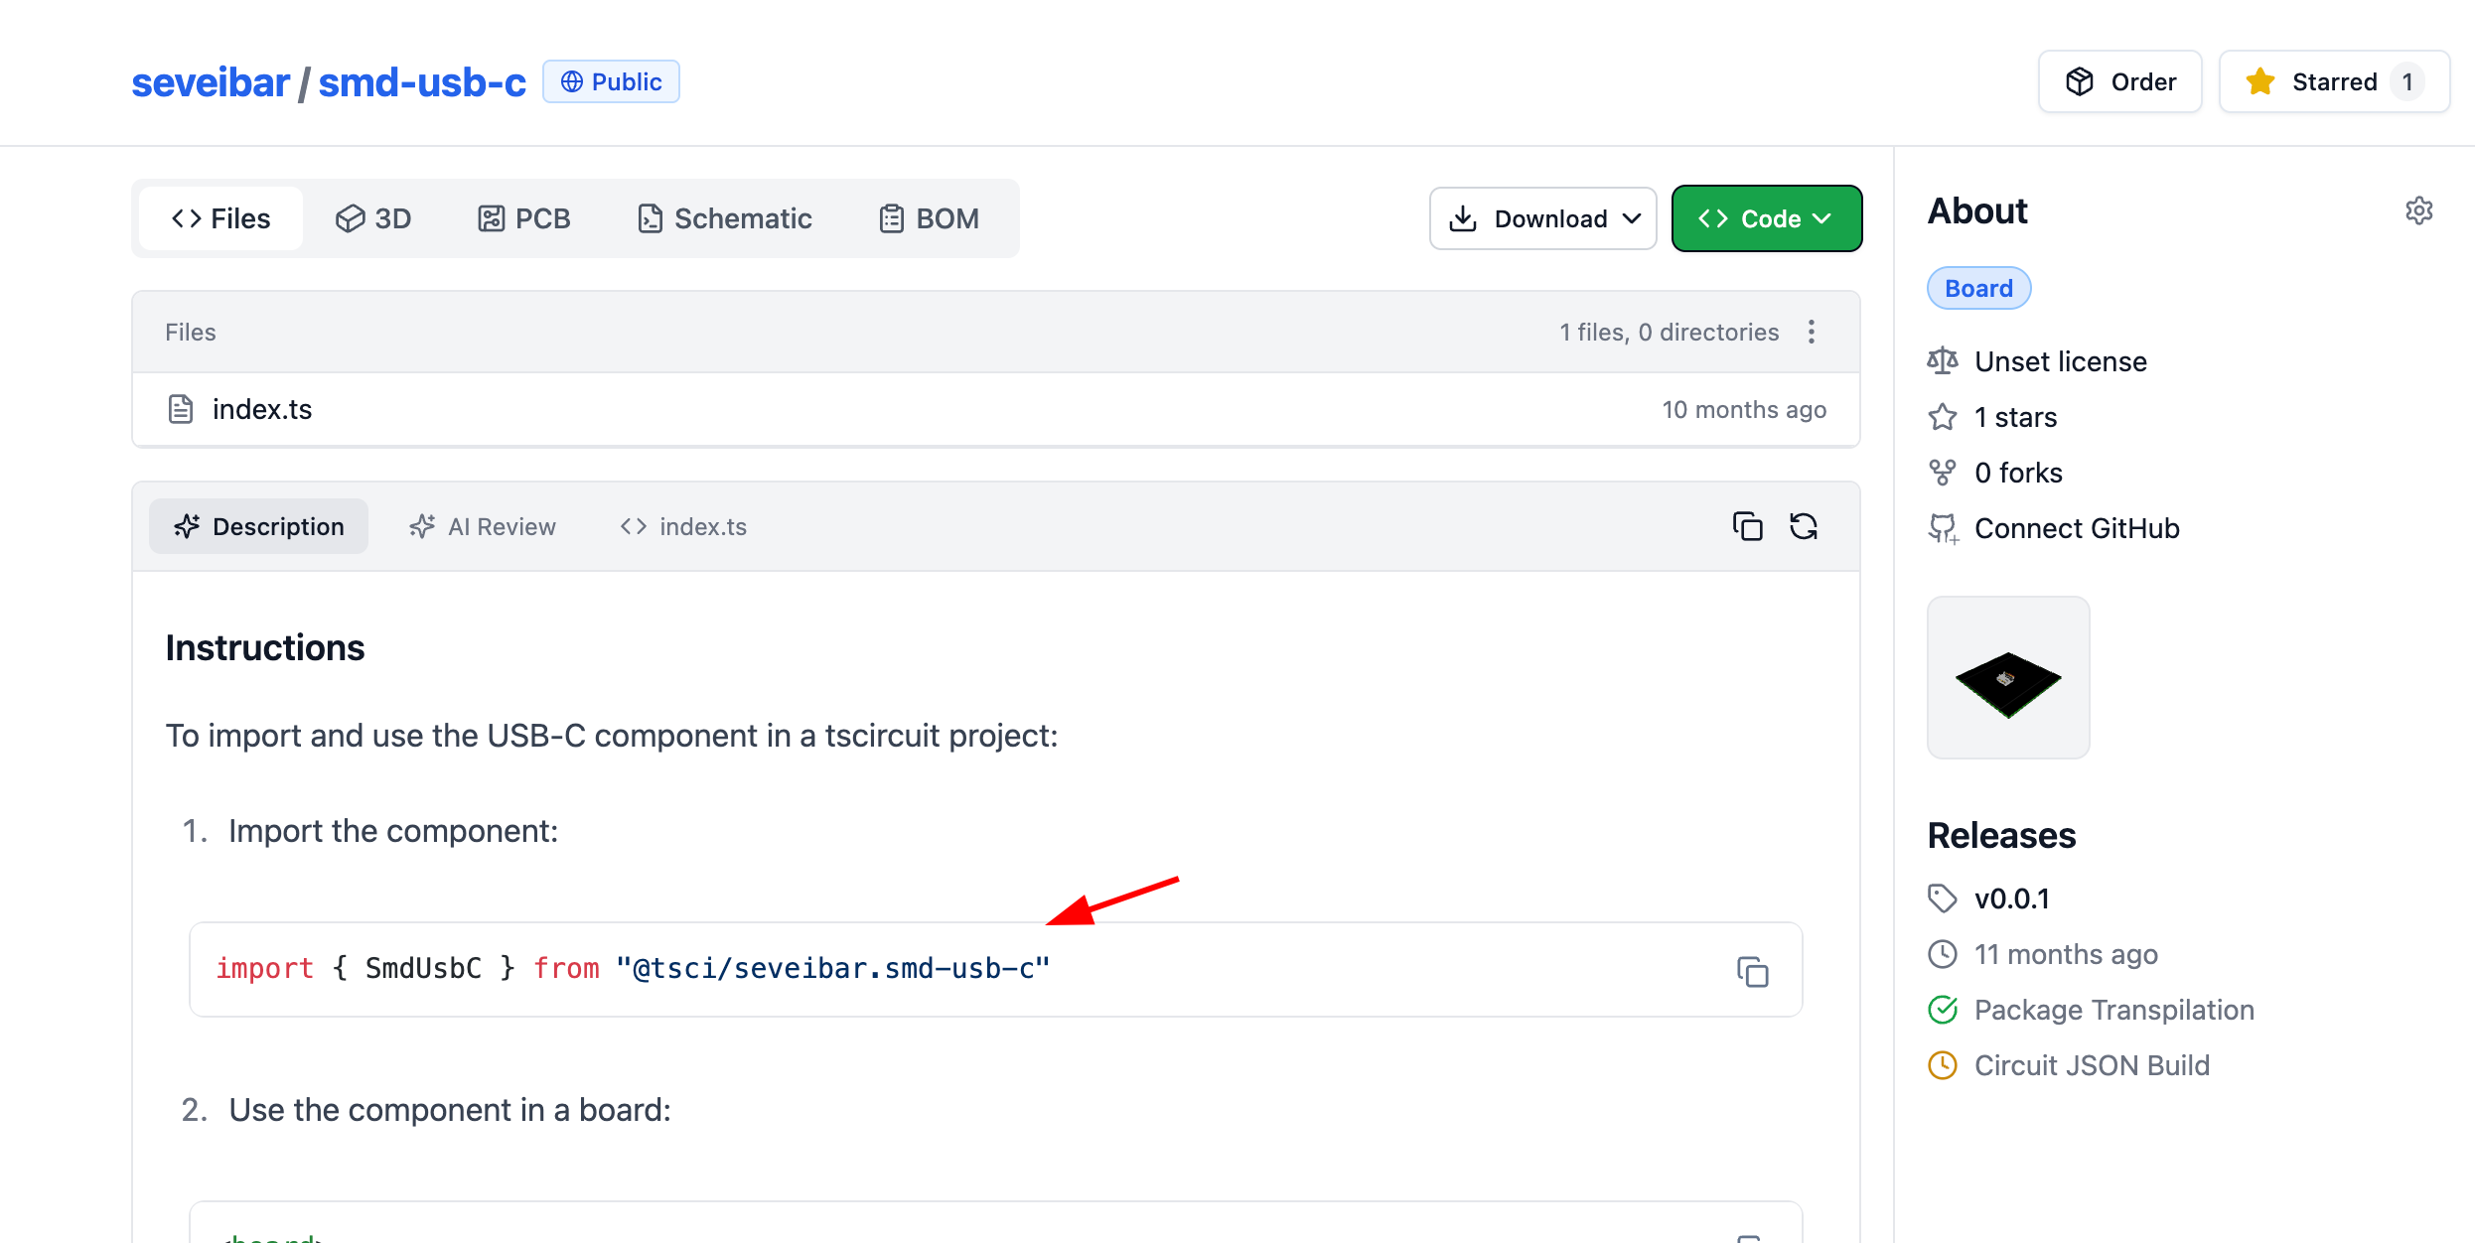Screen dimensions: 2475x1243
Task: Select the AI Review tab
Action: pos(483,526)
